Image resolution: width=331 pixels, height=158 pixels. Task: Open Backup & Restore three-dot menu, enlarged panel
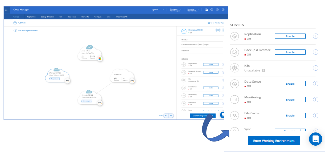[316, 52]
